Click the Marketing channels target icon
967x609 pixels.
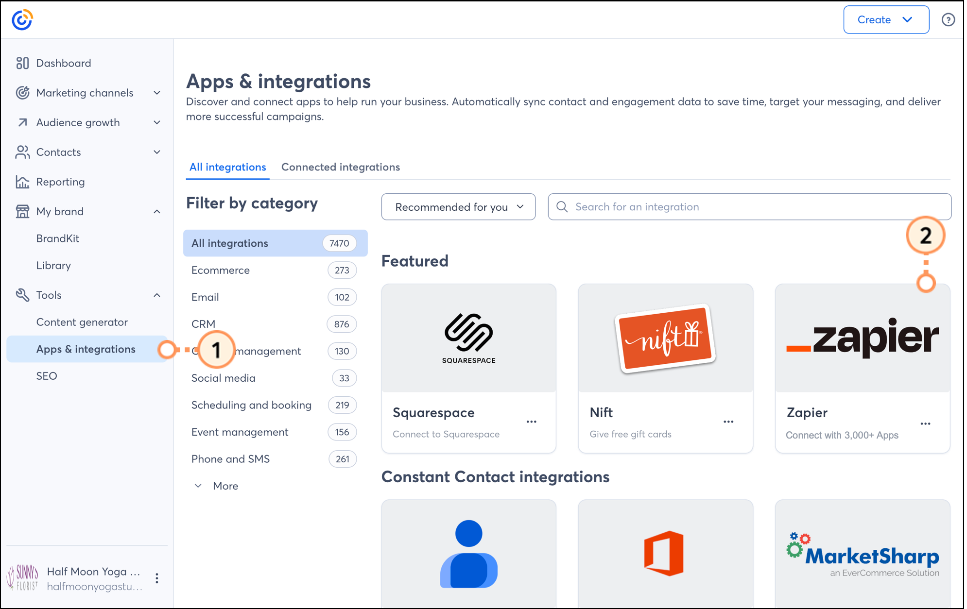22,93
